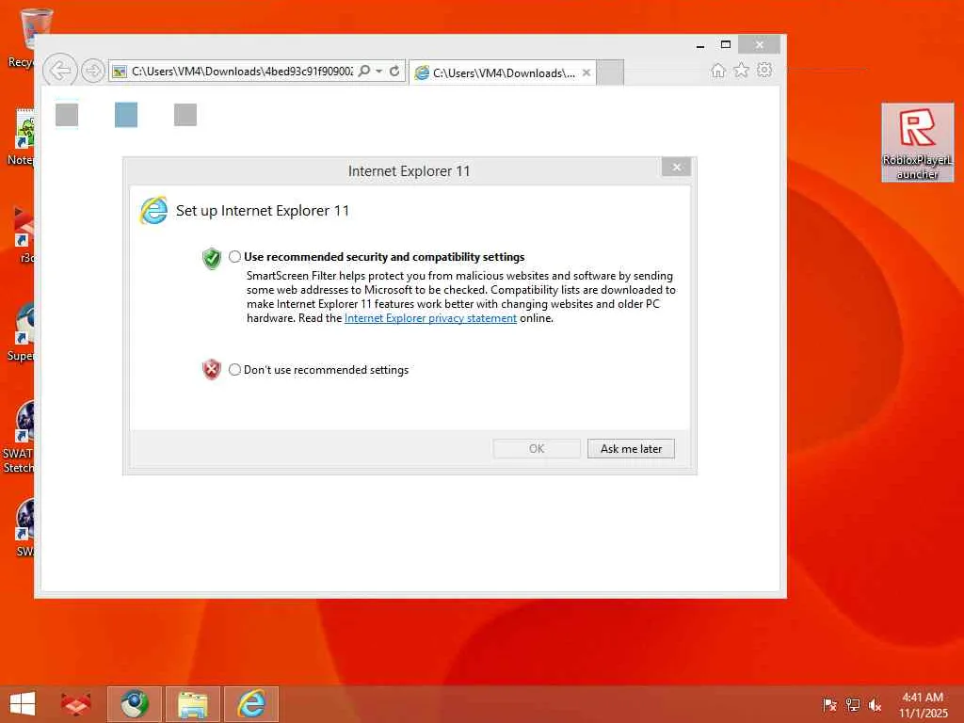Screen dimensions: 964x723
Task: Click the OK button in setup dialog
Action: (537, 449)
